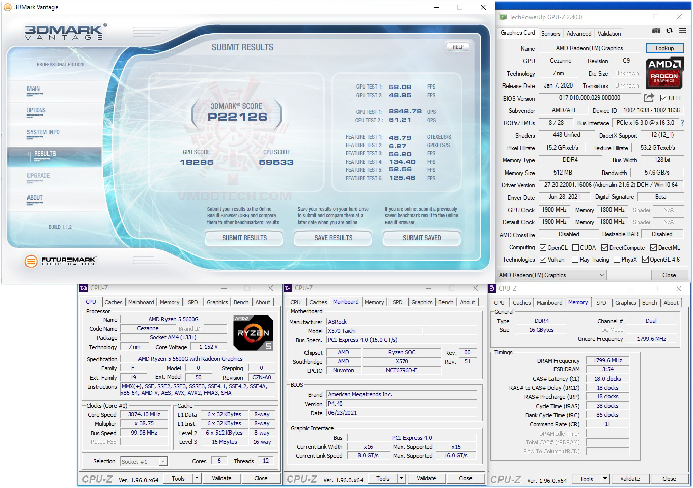This screenshot has height=488, width=693.
Task: Go to System Info in 3DMark Vantage
Action: 43,132
